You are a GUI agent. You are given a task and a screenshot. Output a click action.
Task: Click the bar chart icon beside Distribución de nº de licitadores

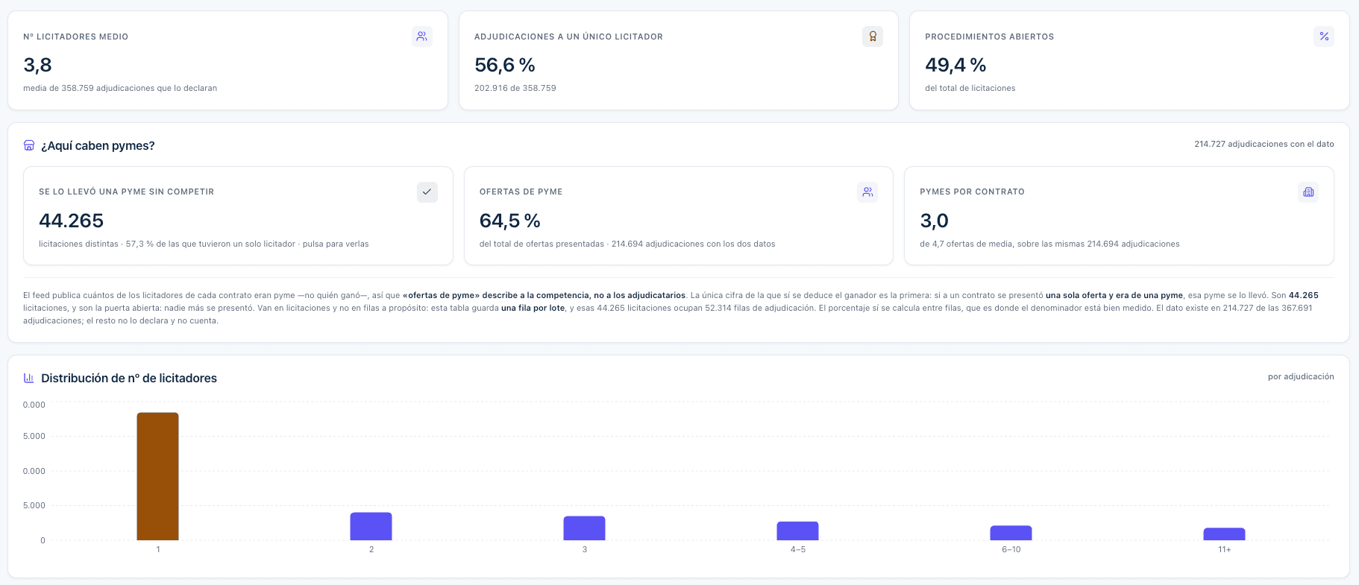[x=29, y=378]
